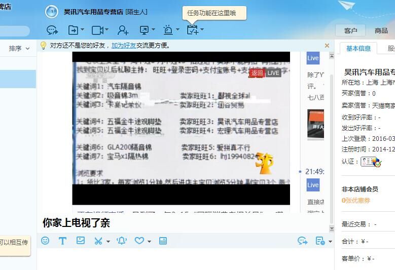Click the 21:49 timestamp in history panel
Image resolution: width=395 pixels, height=270 pixels.
315,172
